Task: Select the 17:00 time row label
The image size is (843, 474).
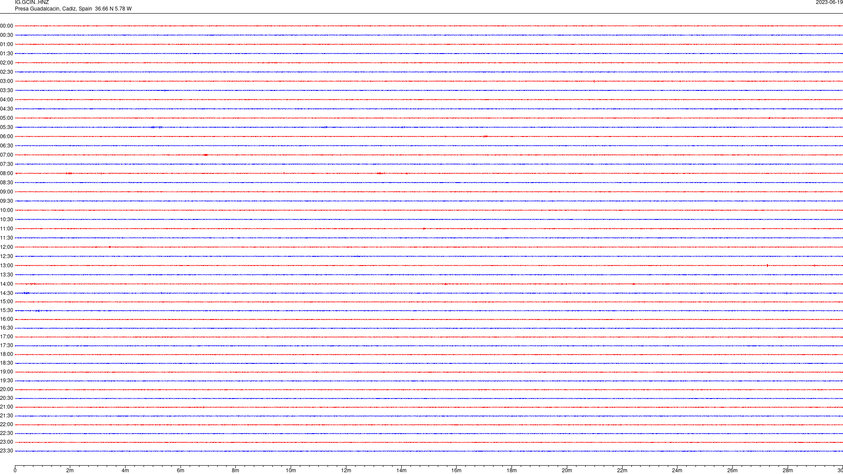Action: pos(7,337)
